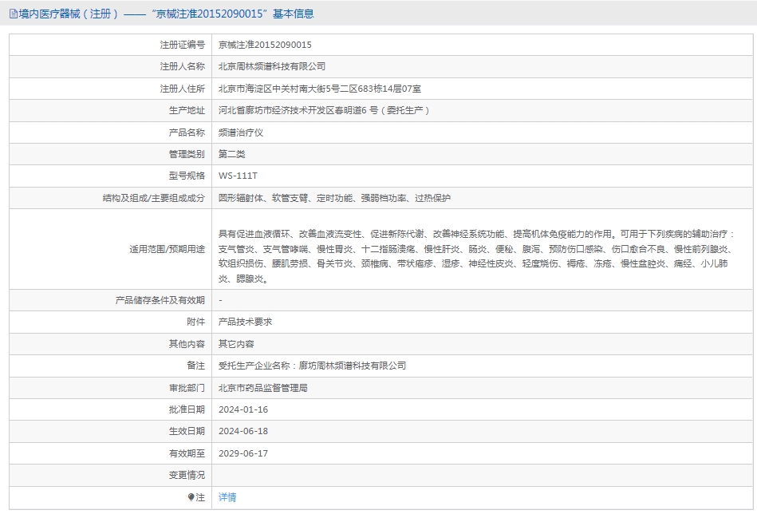The height and width of the screenshot is (514, 757).
Task: Click the label 注册证编号
Action: [x=183, y=45]
